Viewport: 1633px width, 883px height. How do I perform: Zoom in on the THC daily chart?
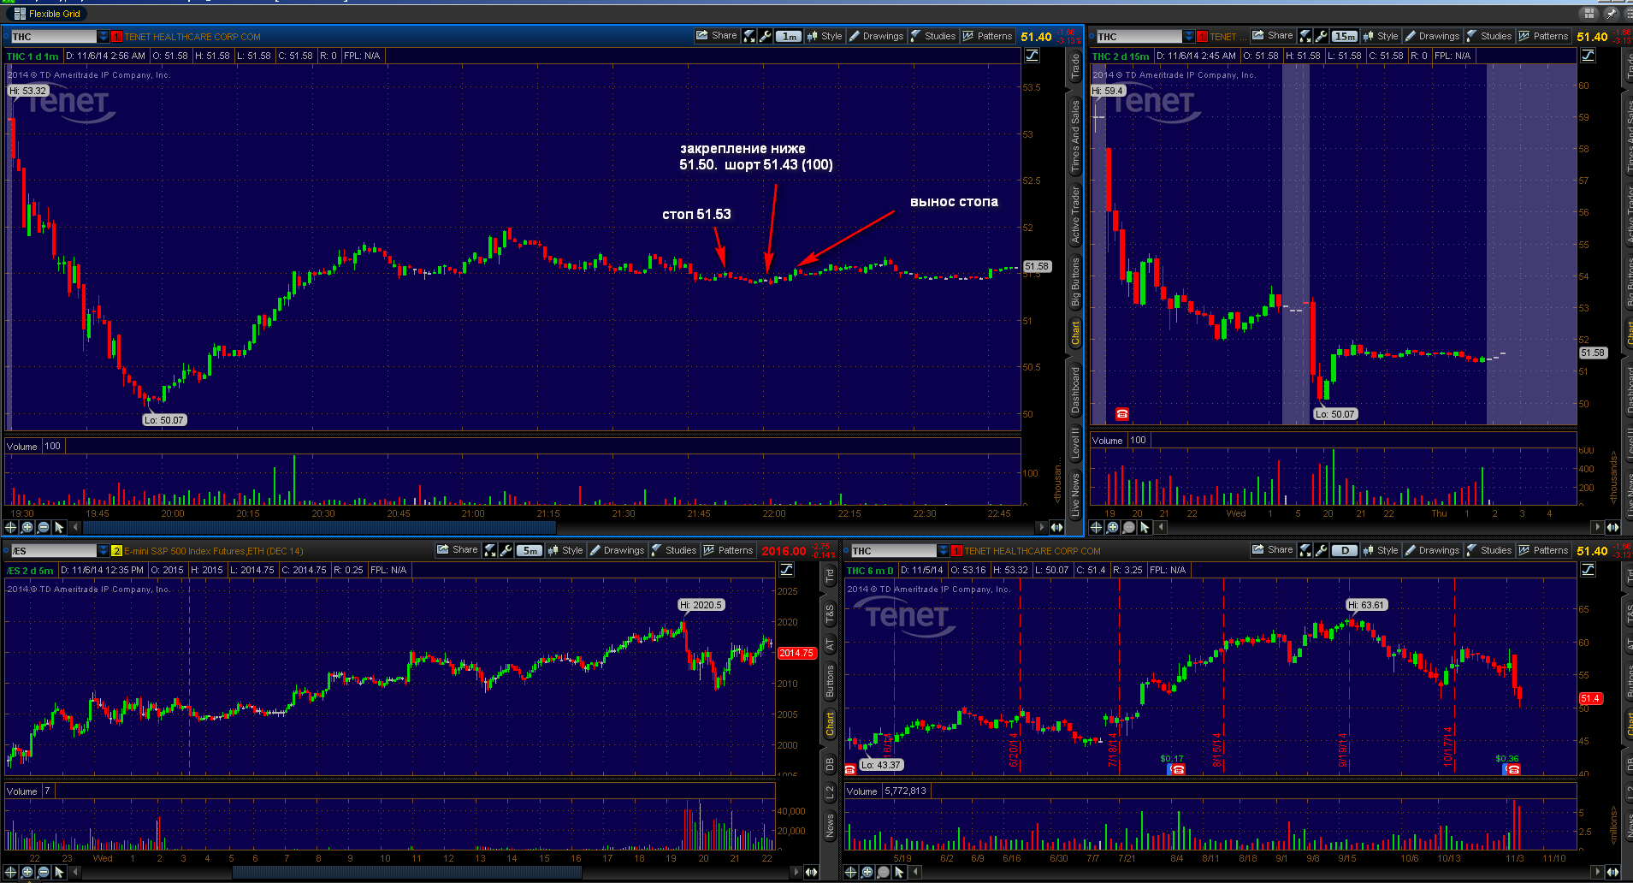click(867, 872)
